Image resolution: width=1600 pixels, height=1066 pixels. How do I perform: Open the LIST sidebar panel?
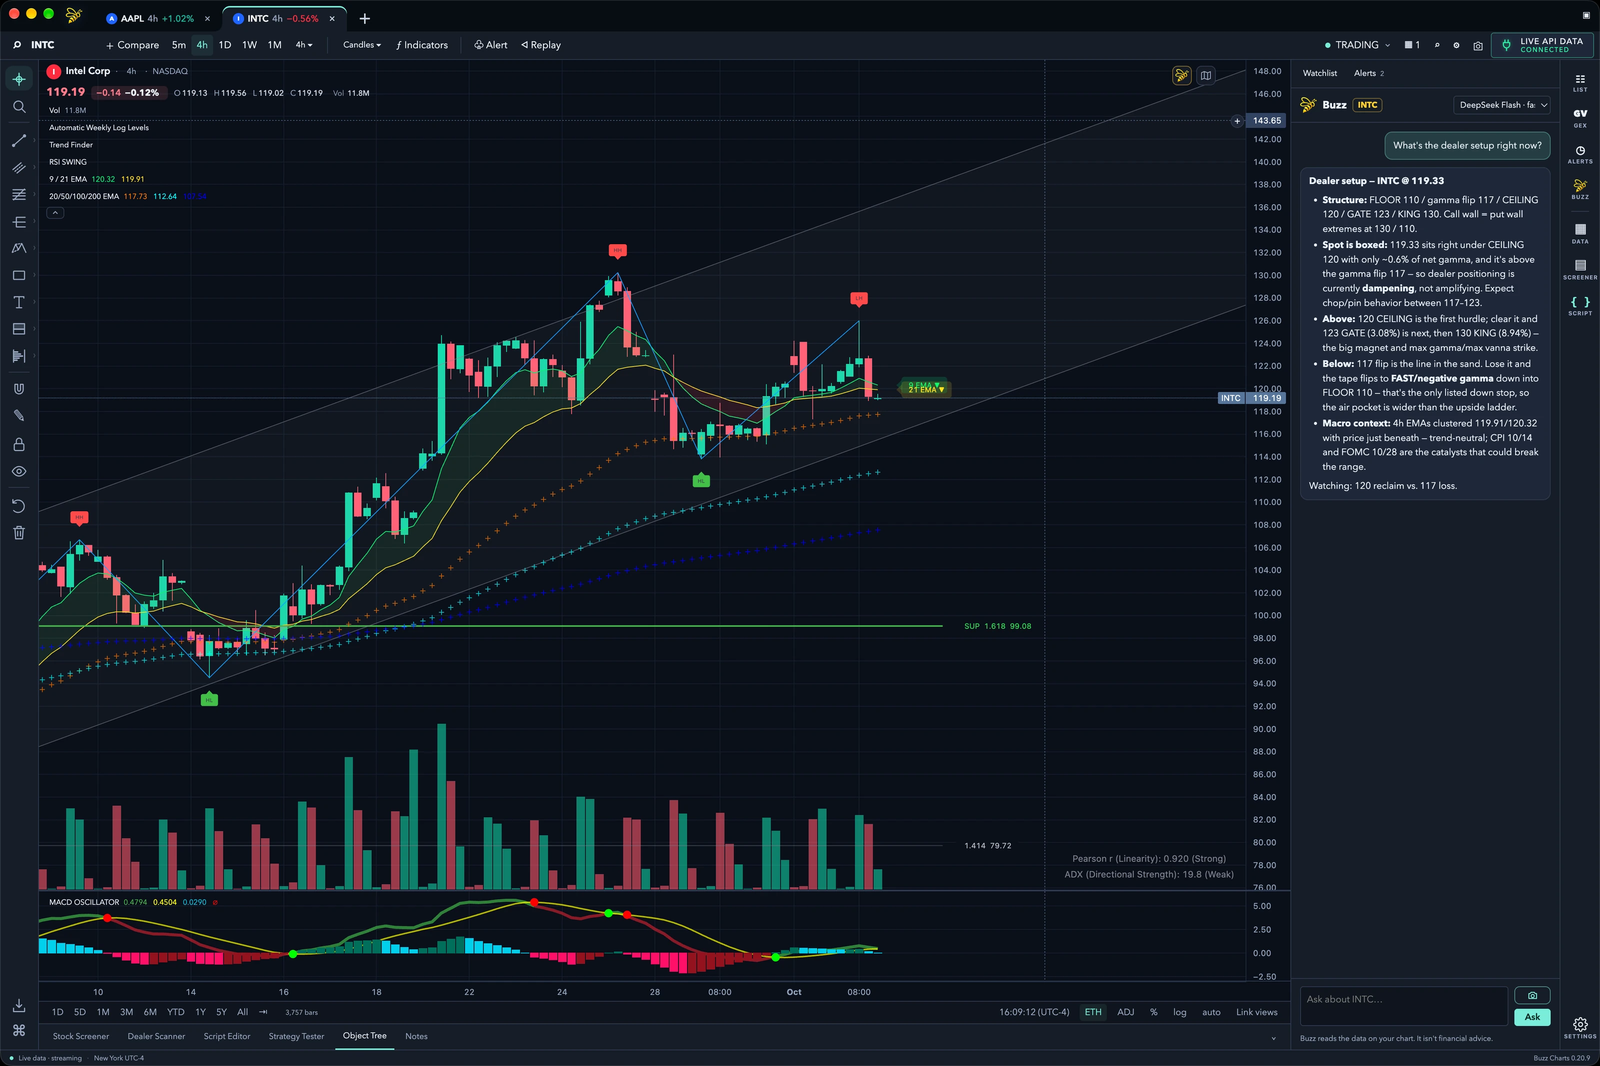tap(1580, 83)
